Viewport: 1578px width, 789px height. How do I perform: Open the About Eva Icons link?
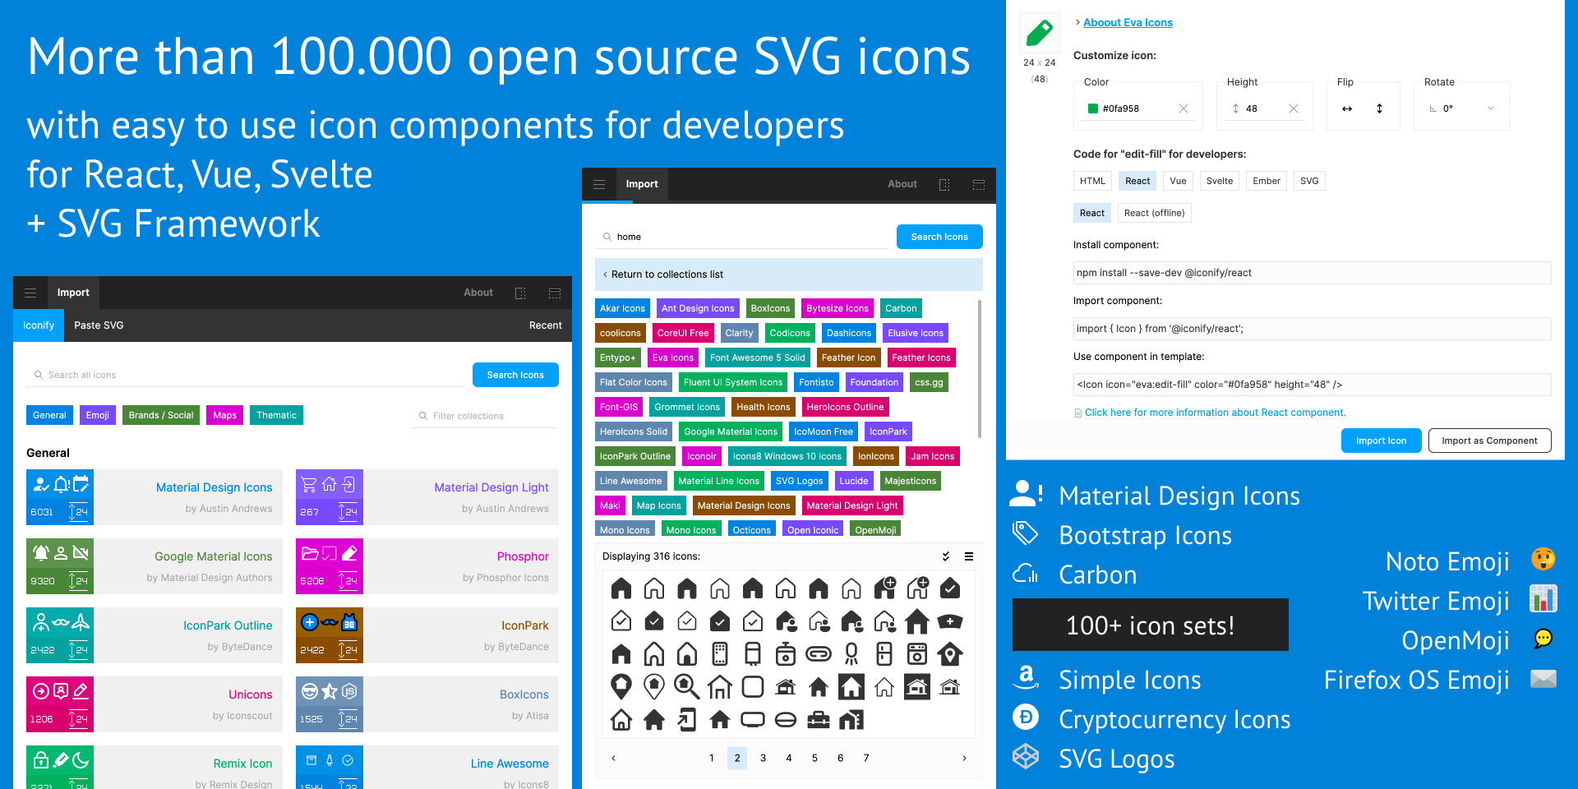pos(1127,22)
